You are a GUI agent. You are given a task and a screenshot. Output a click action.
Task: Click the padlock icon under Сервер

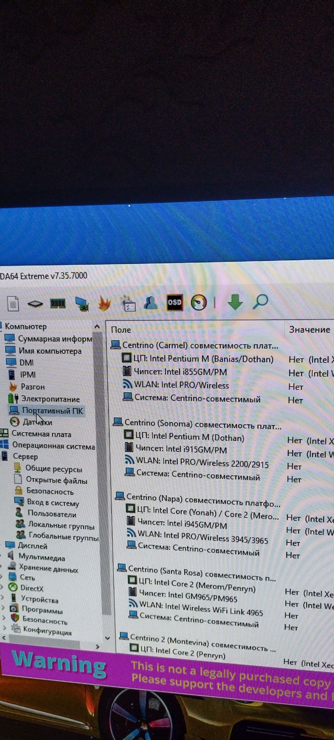(x=18, y=491)
